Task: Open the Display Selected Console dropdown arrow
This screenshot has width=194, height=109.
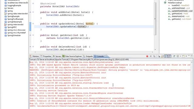Action: [x=180, y=56]
